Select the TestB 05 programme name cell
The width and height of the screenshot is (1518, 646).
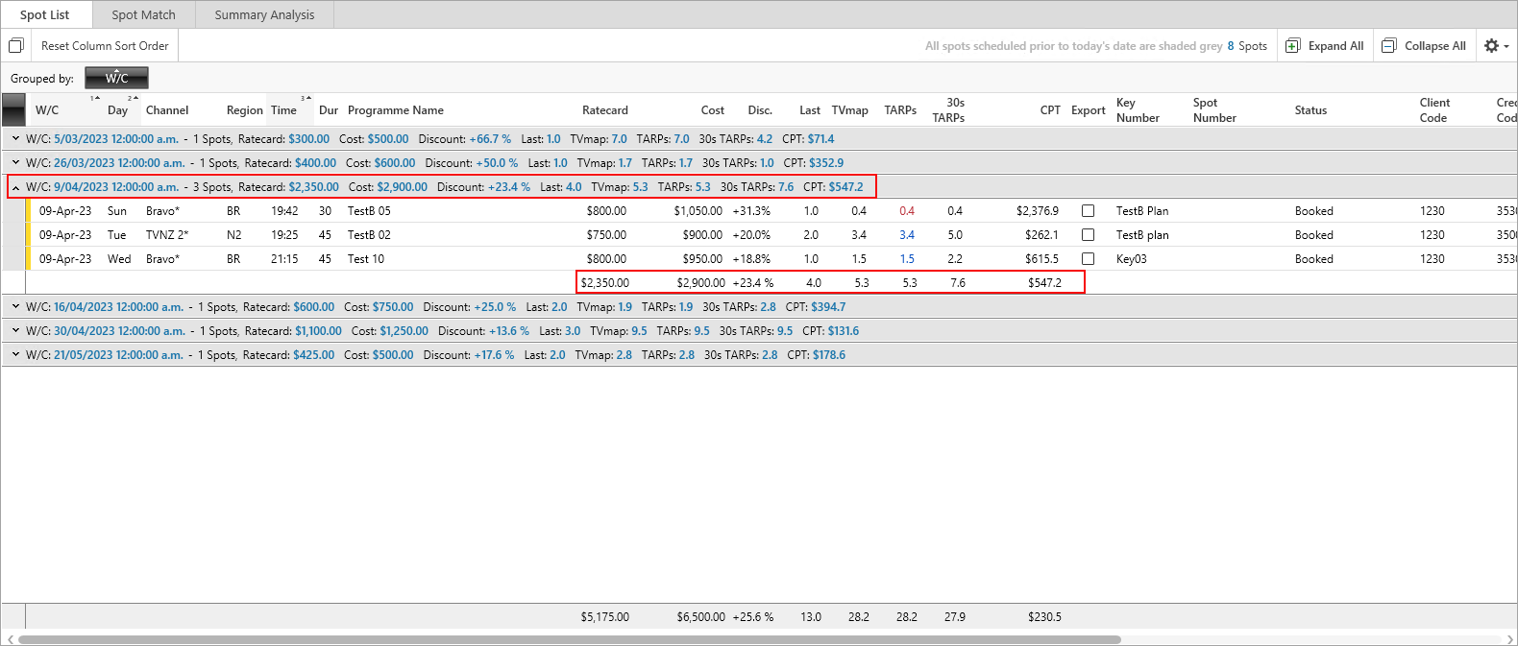point(369,211)
